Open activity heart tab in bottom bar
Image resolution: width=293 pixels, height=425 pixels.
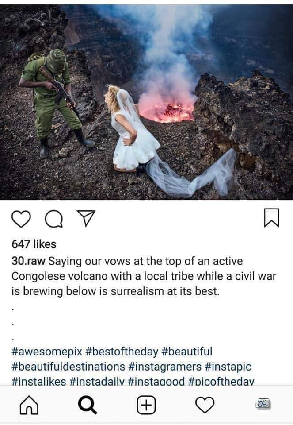(x=205, y=405)
